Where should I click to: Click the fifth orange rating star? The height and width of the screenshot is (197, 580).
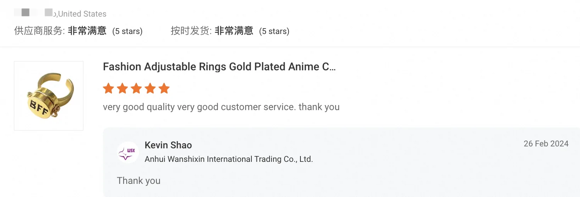[164, 88]
